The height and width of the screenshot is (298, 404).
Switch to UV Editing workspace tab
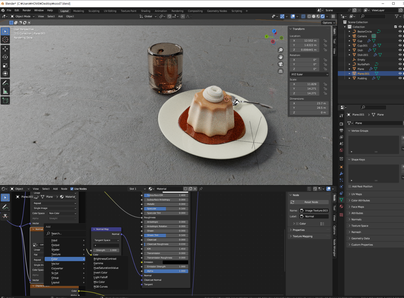coord(110,11)
